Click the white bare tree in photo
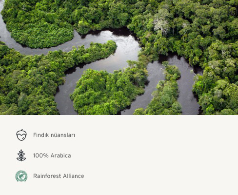The image size is (238, 195). (x=161, y=25)
